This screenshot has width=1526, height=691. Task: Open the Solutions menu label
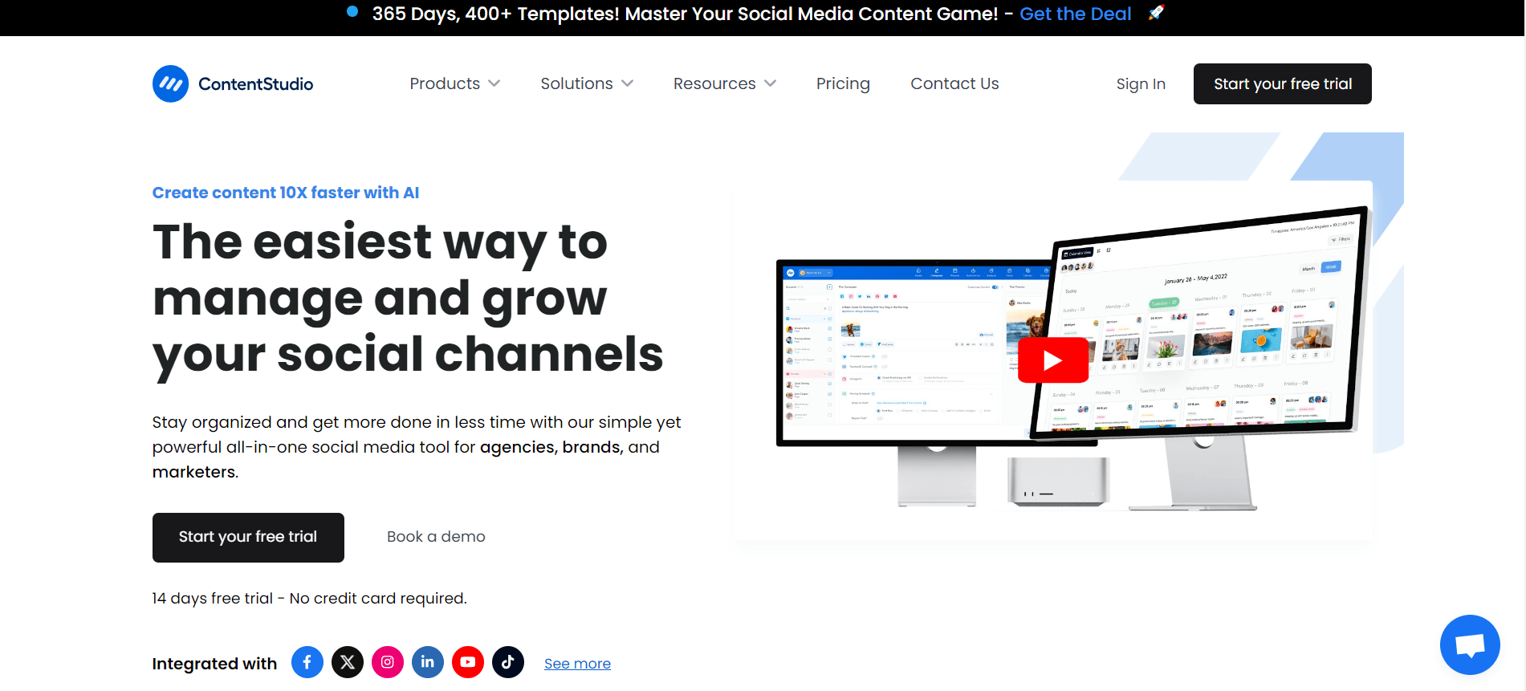click(576, 83)
